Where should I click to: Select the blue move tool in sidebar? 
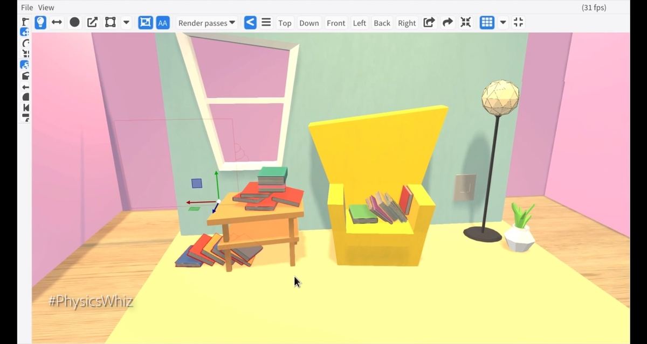(x=25, y=32)
